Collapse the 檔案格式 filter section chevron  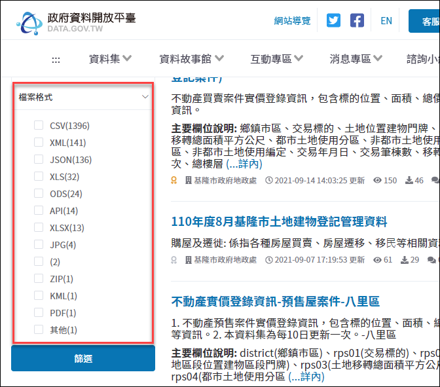[145, 97]
